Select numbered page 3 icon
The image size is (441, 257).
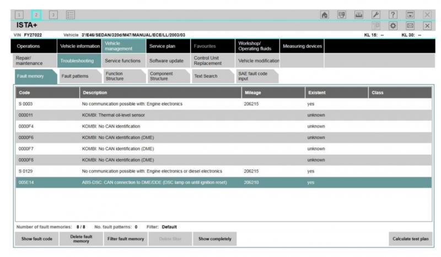[53, 15]
